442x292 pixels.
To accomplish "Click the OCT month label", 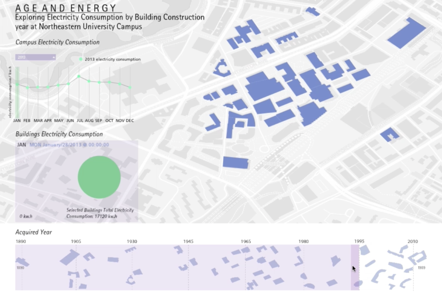I will coord(109,120).
